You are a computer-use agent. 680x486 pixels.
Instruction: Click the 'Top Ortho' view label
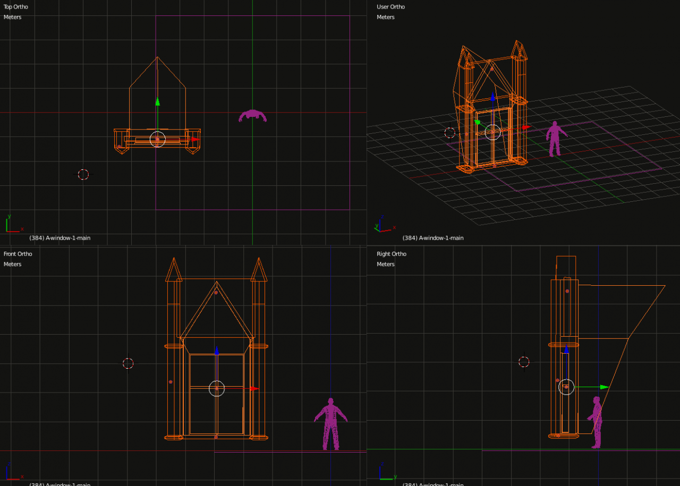[16, 7]
